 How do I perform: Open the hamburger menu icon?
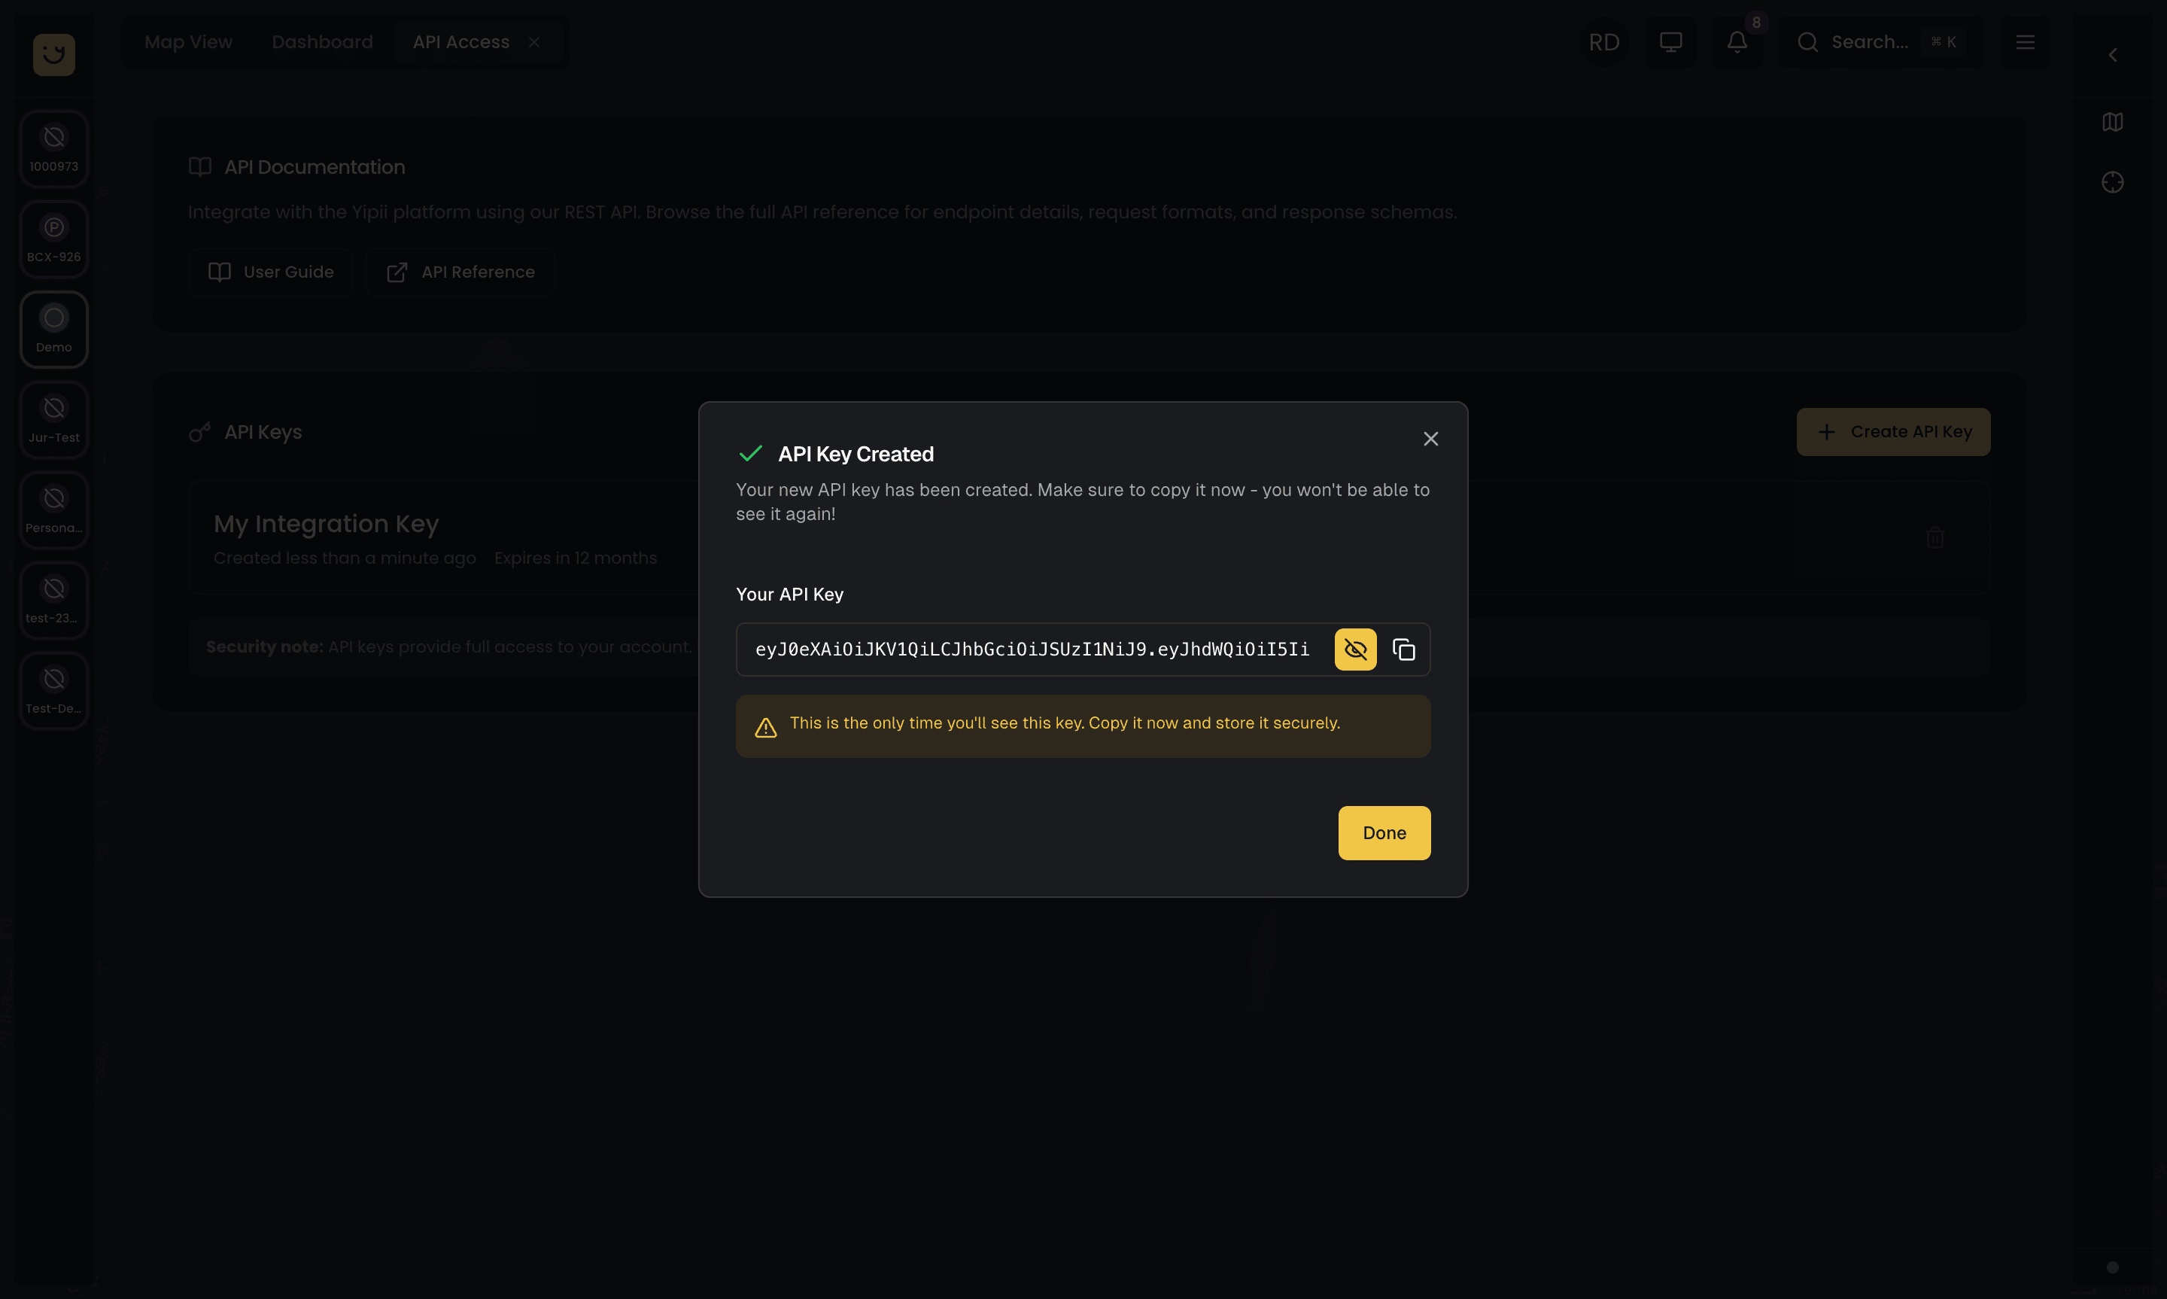coord(2024,42)
